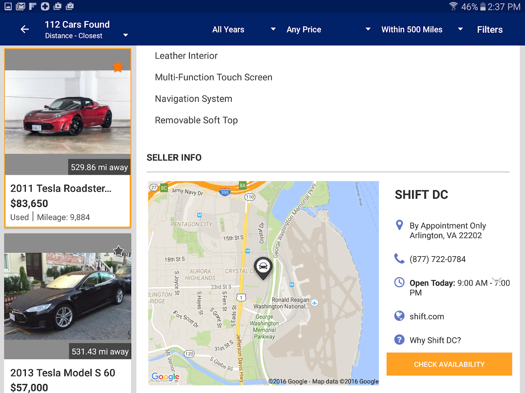Tap the clock icon beside Open Today hours

[x=399, y=283]
